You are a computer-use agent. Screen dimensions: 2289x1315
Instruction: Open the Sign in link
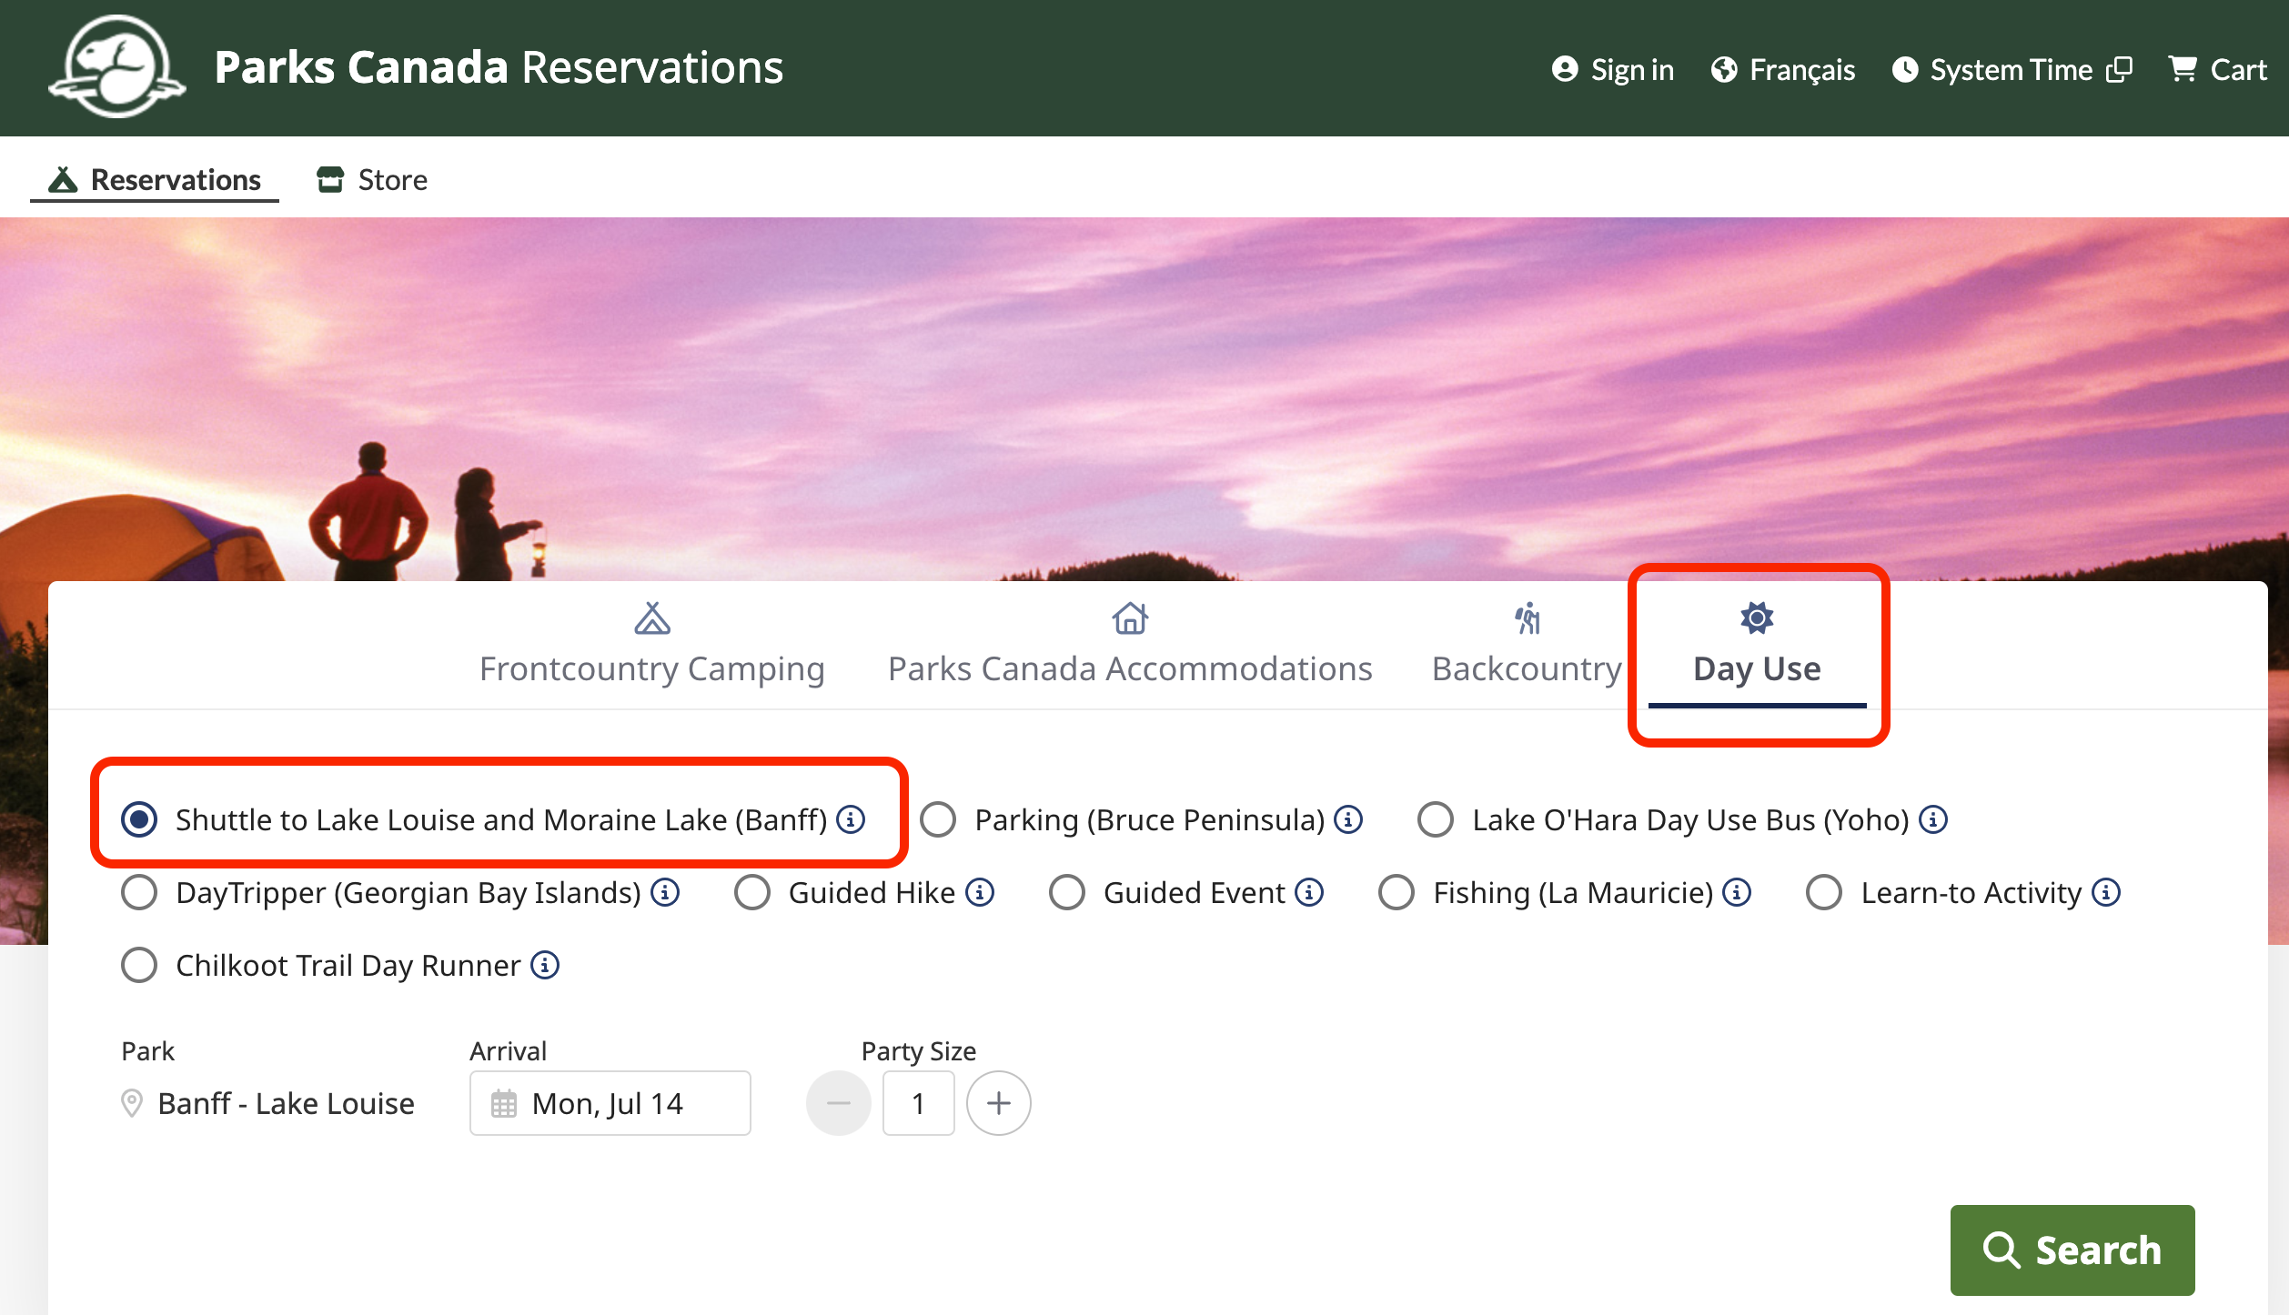coord(1612,69)
